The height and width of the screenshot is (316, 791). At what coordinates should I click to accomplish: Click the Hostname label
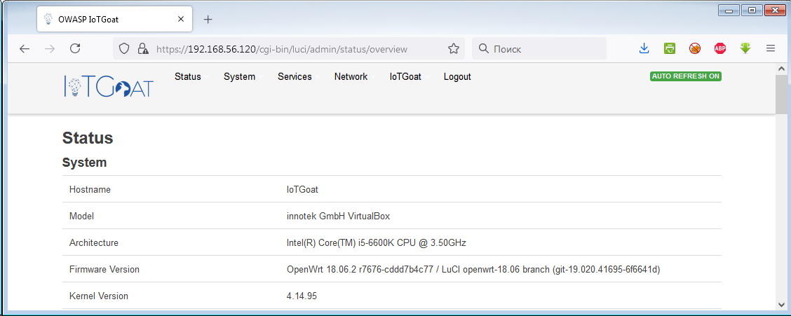click(x=90, y=189)
